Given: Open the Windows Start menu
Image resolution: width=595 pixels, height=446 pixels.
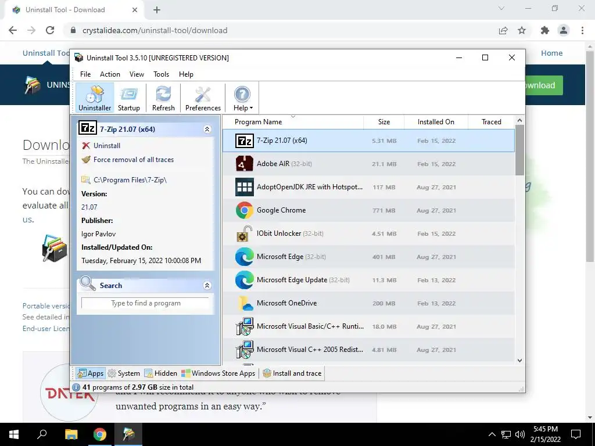Looking at the screenshot, I should pos(14,434).
